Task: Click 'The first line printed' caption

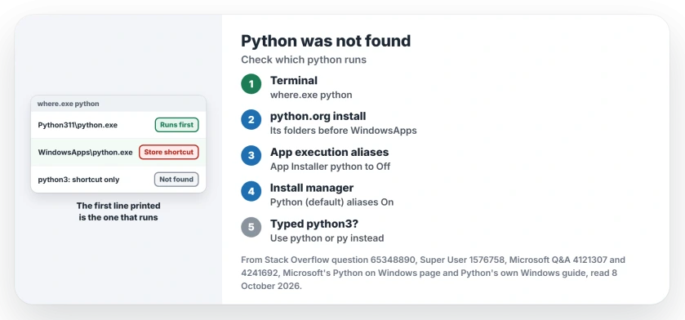Action: (118, 206)
